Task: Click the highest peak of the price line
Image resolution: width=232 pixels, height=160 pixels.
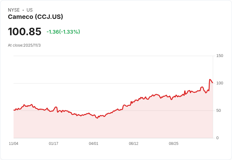Action: tap(210, 80)
